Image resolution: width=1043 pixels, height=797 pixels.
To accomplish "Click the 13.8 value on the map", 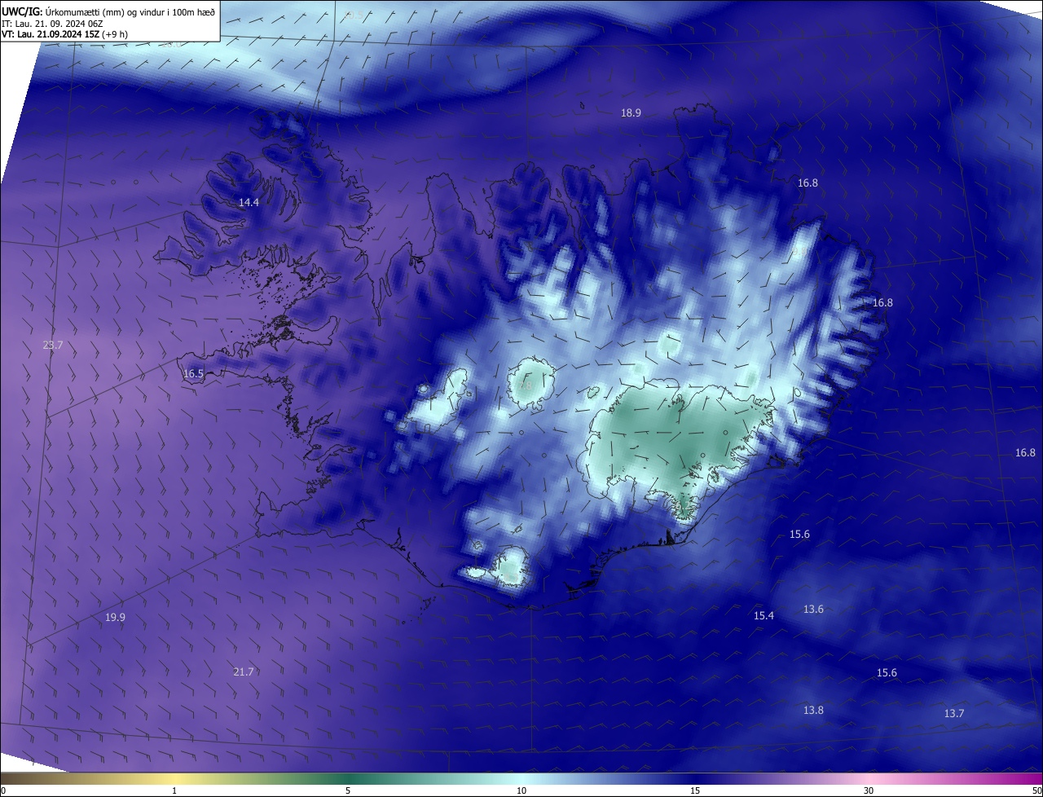I will [813, 711].
